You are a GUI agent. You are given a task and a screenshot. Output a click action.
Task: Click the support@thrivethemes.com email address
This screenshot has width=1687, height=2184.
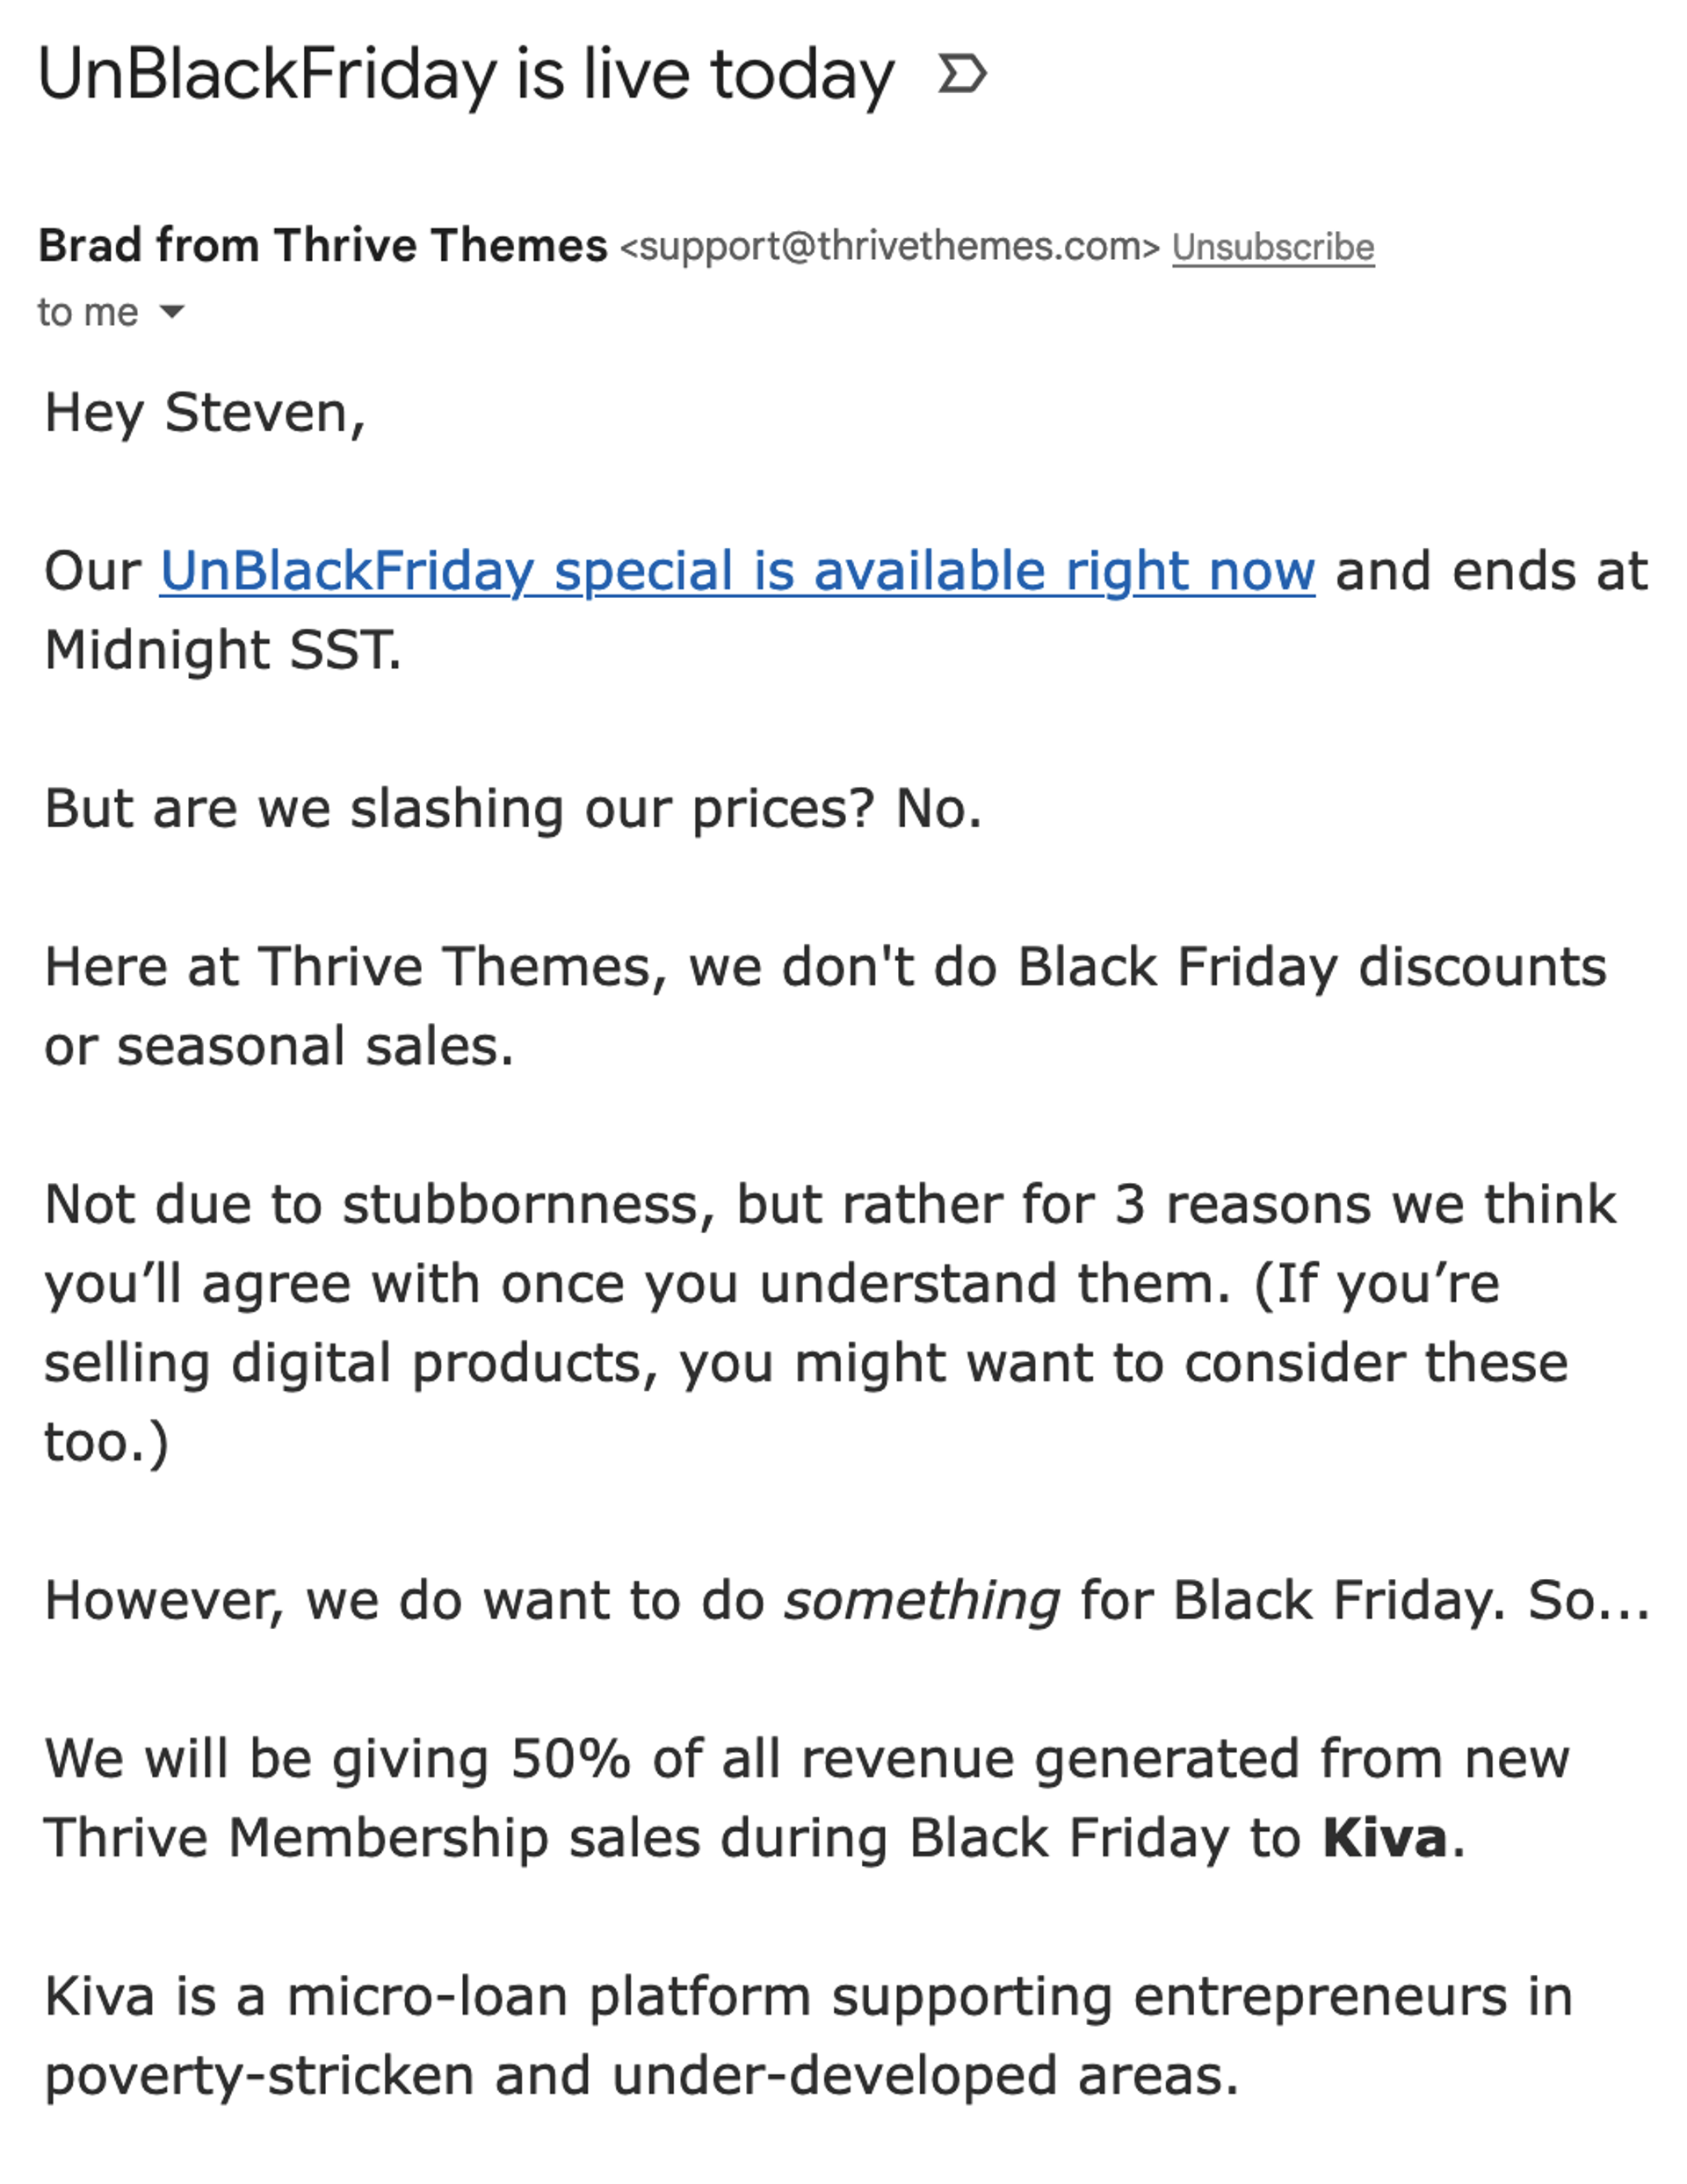(889, 247)
